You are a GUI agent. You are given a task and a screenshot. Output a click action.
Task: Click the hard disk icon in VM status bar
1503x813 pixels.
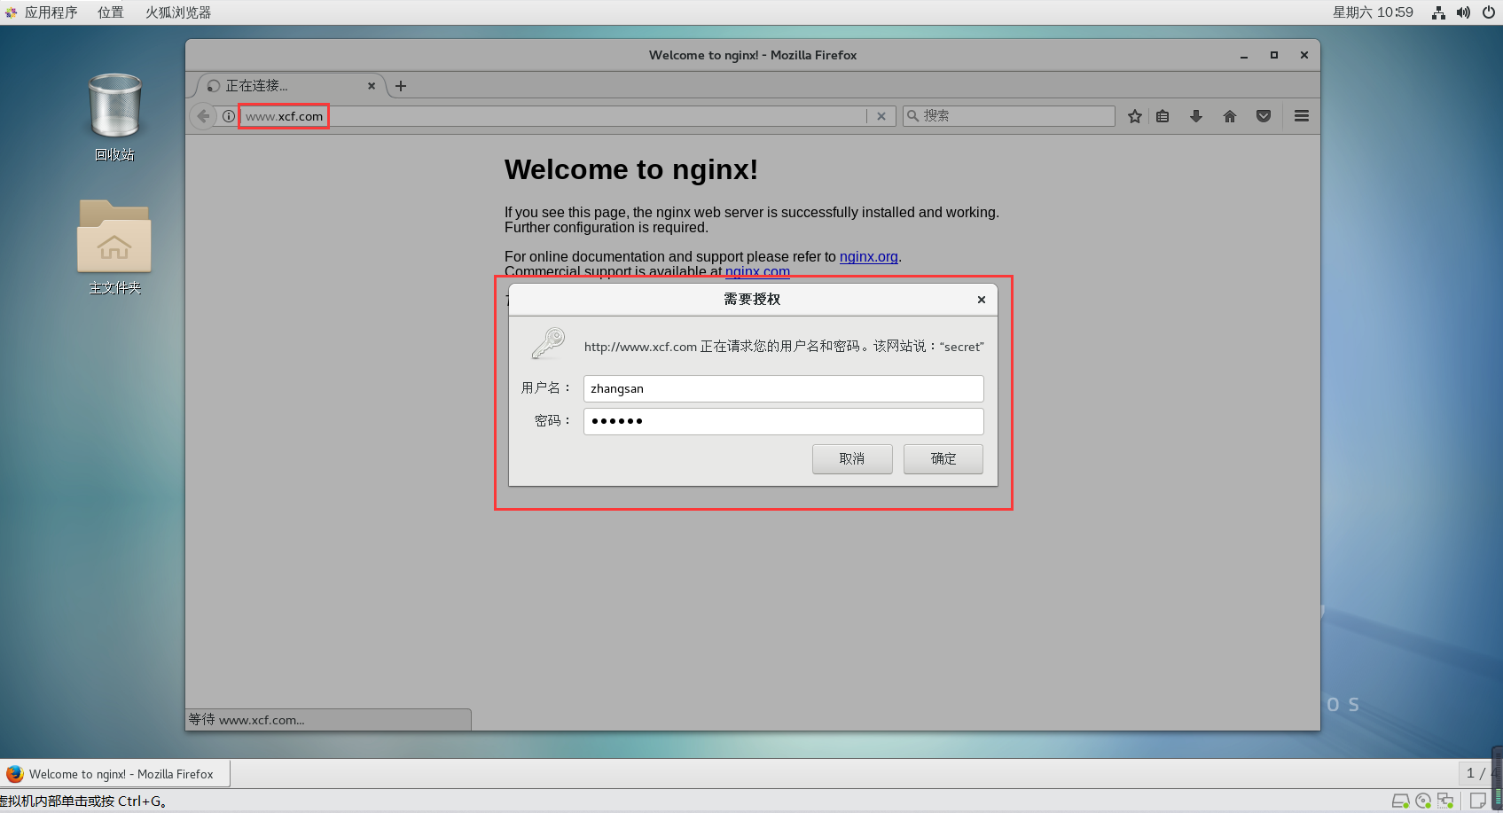click(1400, 801)
